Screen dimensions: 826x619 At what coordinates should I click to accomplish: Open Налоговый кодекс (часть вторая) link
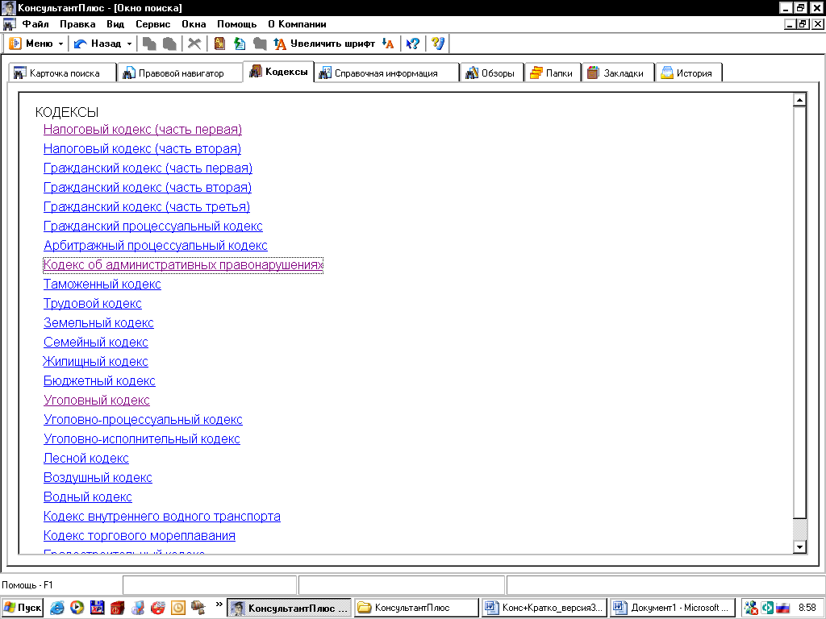[x=142, y=149]
